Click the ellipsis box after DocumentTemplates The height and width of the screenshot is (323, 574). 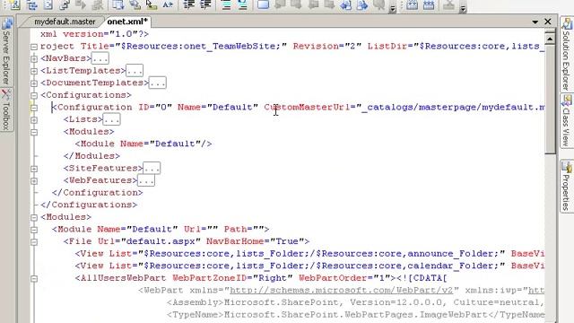(x=158, y=83)
